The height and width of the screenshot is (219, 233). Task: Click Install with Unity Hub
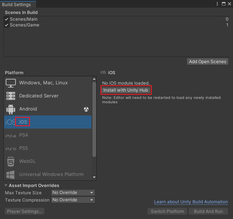click(x=126, y=90)
